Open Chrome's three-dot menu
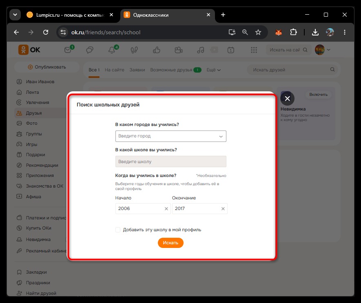 point(345,32)
